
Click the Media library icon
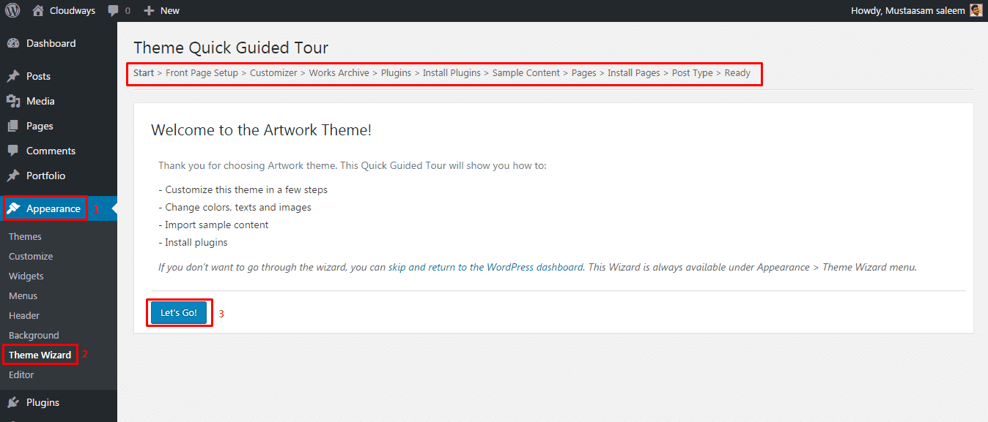pos(13,101)
